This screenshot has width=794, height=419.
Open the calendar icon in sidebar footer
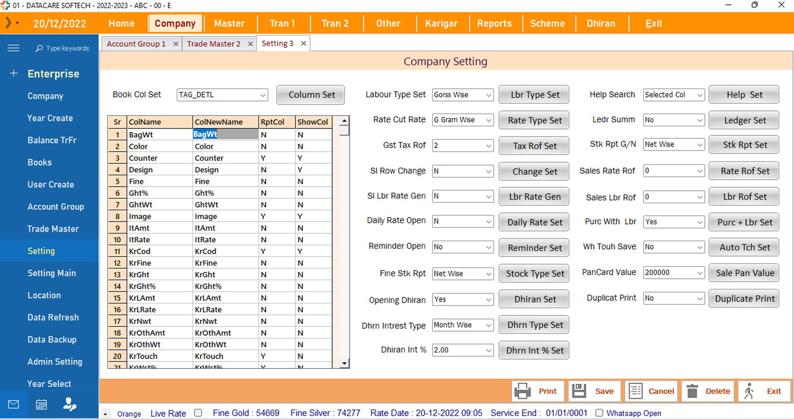(x=41, y=405)
